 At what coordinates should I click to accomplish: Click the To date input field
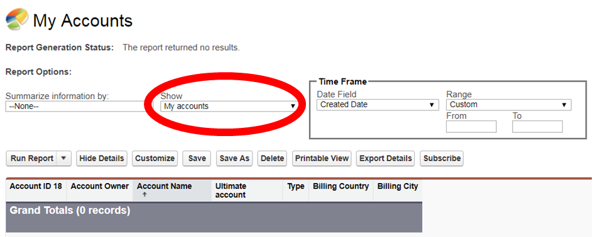[538, 127]
